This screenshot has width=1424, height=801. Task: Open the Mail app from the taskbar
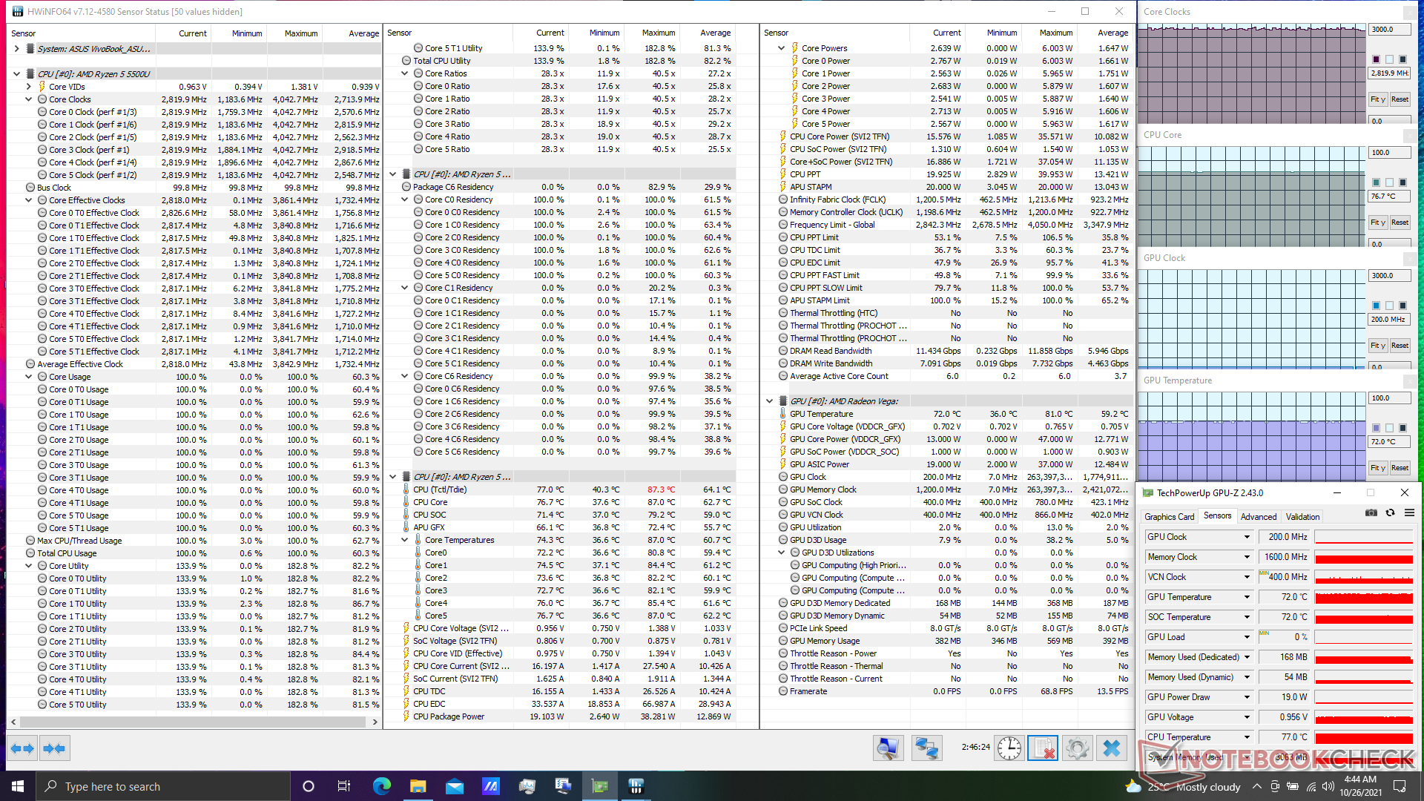tap(455, 786)
